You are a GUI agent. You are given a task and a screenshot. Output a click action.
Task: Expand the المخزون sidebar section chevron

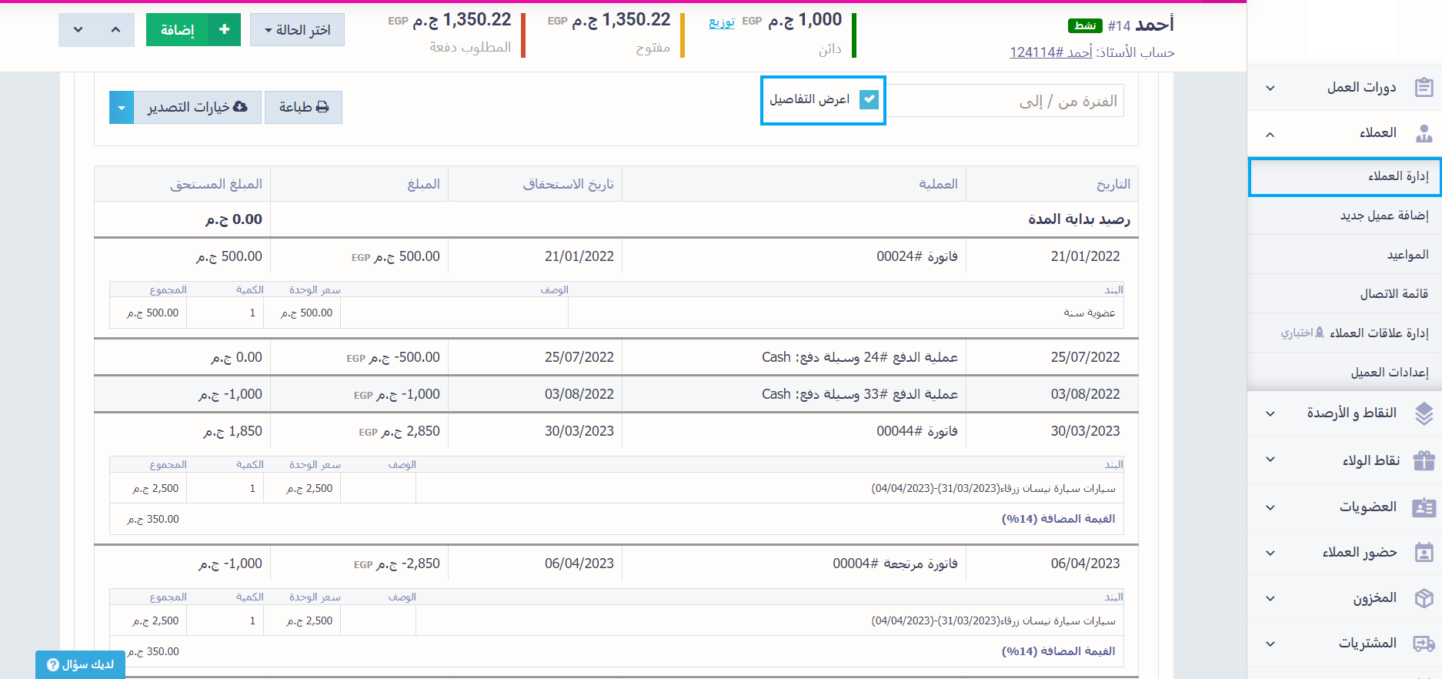1270,598
